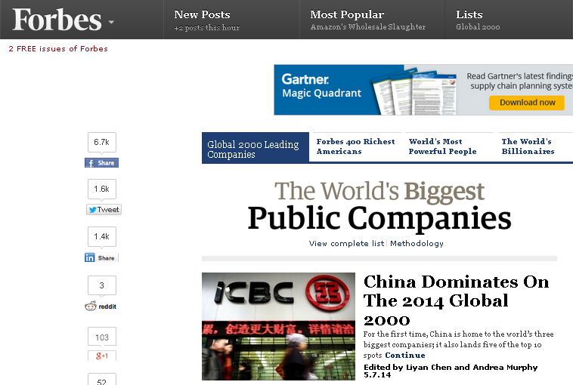Open the Most Popular menu
This screenshot has width=573, height=385.
pyautogui.click(x=347, y=15)
